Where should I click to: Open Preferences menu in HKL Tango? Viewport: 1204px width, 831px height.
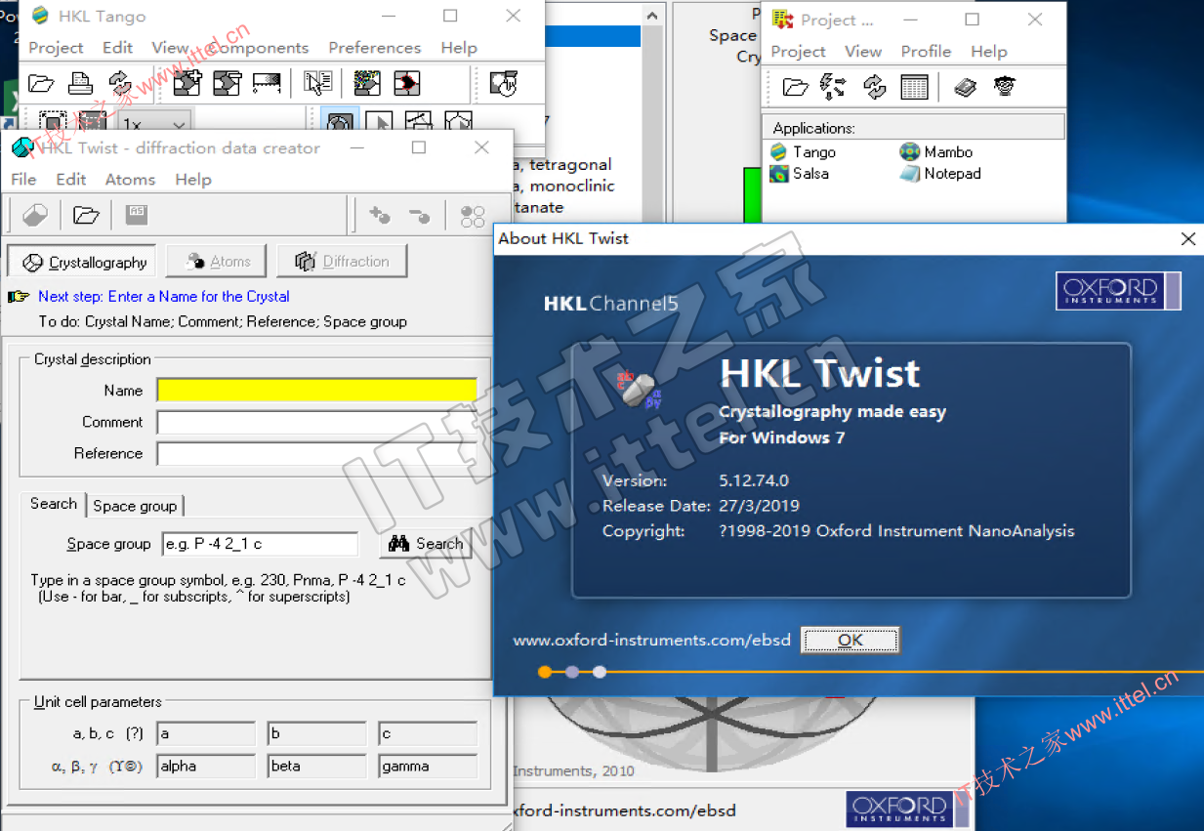[374, 47]
